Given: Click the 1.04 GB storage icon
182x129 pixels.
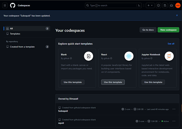Looking at the screenshot, I should point(149,121).
